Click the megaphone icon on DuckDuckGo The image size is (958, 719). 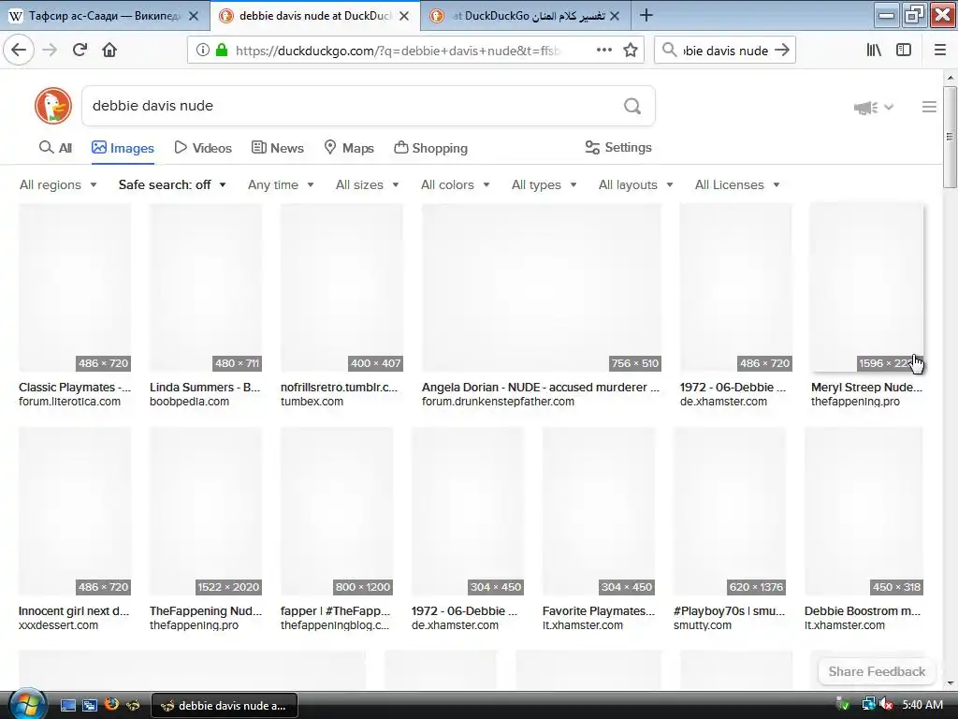point(865,108)
